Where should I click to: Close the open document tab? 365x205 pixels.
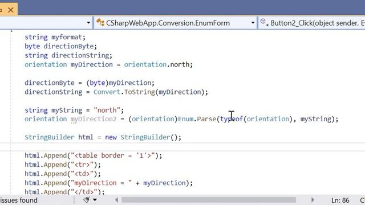pos(11,10)
